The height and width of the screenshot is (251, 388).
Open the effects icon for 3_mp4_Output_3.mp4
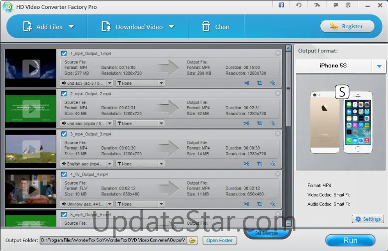click(272, 163)
